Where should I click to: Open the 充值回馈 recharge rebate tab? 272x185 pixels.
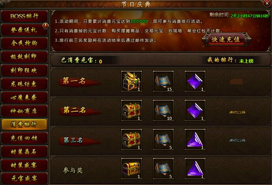(x=24, y=138)
